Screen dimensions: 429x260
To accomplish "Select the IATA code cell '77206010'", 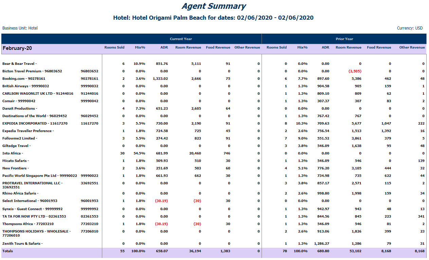I will pos(90,231).
